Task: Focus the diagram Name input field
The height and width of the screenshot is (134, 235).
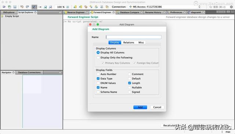Action: pyautogui.click(x=134, y=37)
